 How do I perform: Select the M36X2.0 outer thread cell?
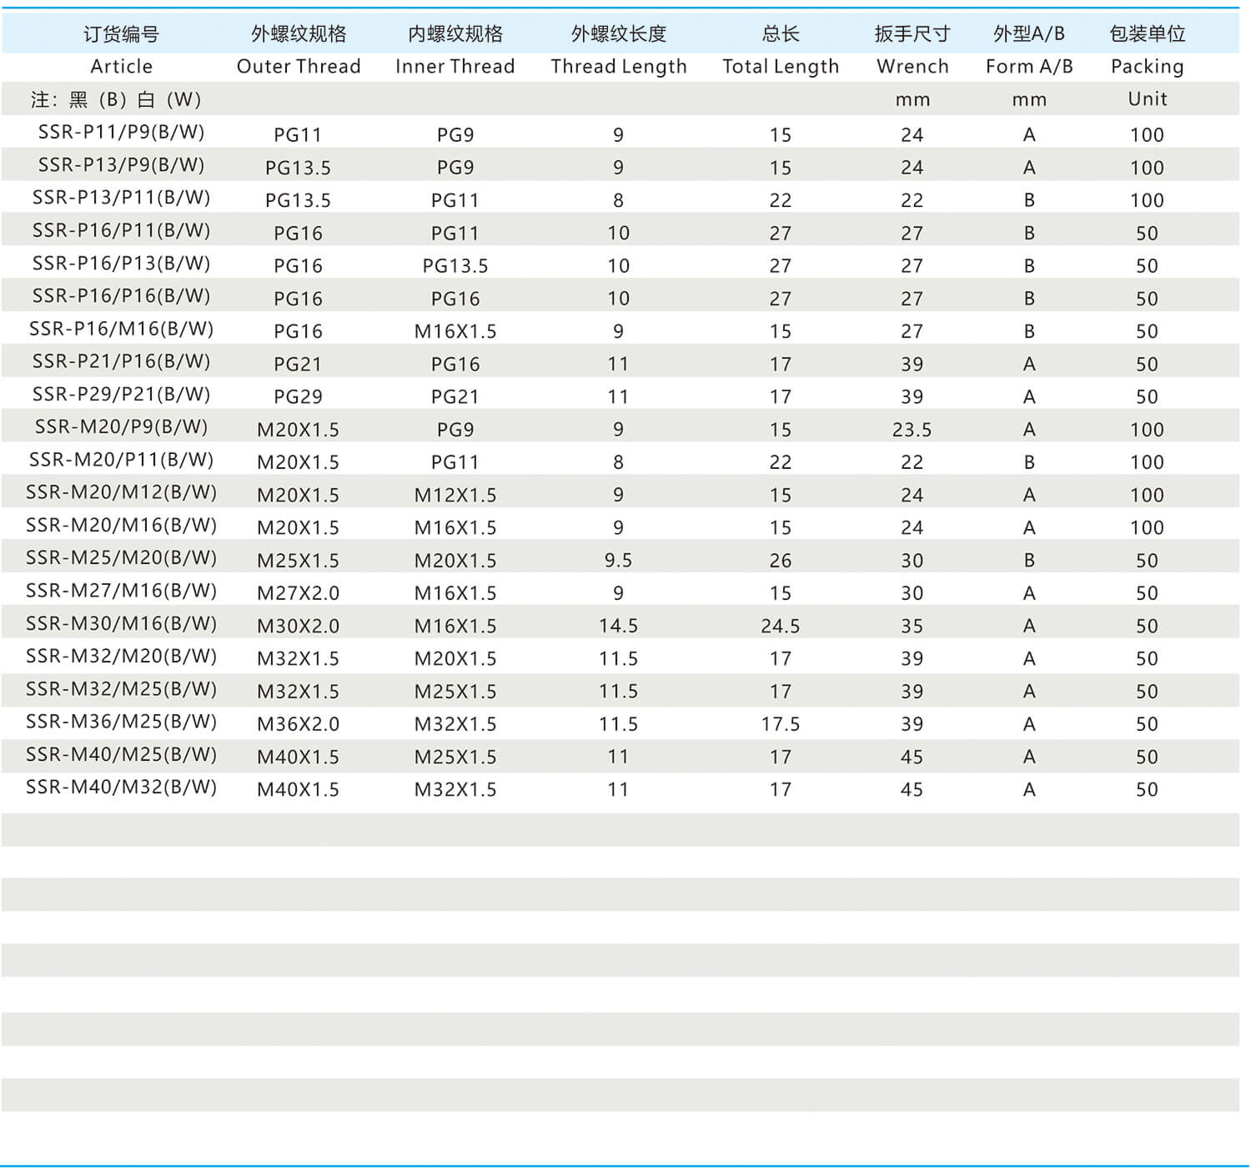[298, 724]
